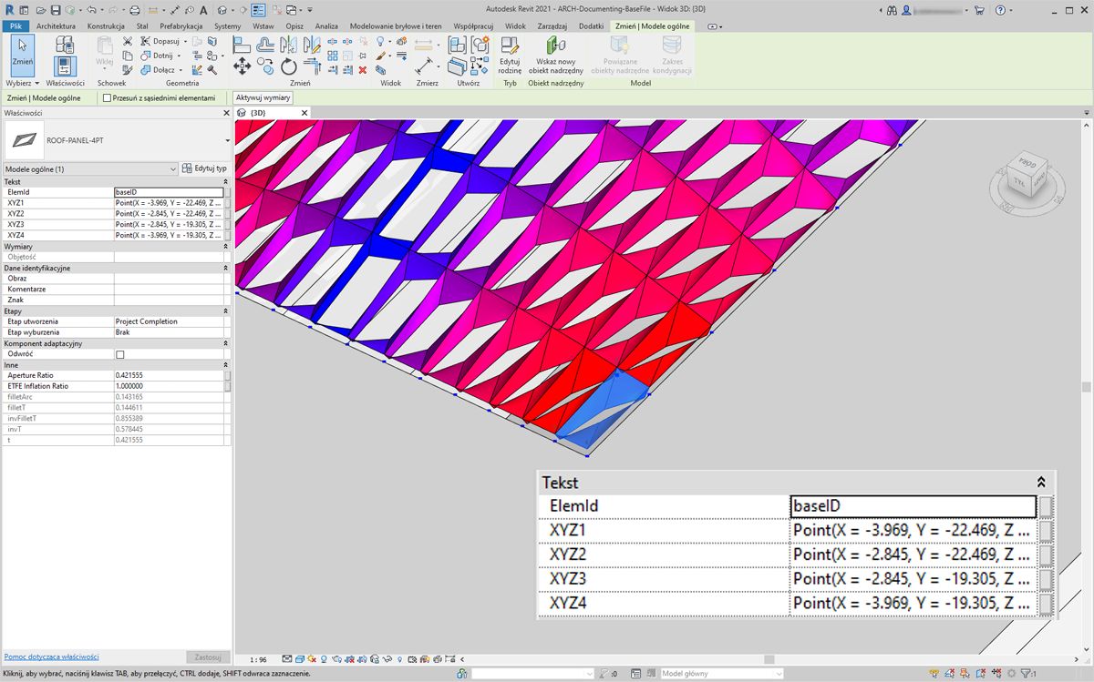Click the Dołącz geometry tool
Viewport: 1094px width, 682px height.
click(x=162, y=69)
